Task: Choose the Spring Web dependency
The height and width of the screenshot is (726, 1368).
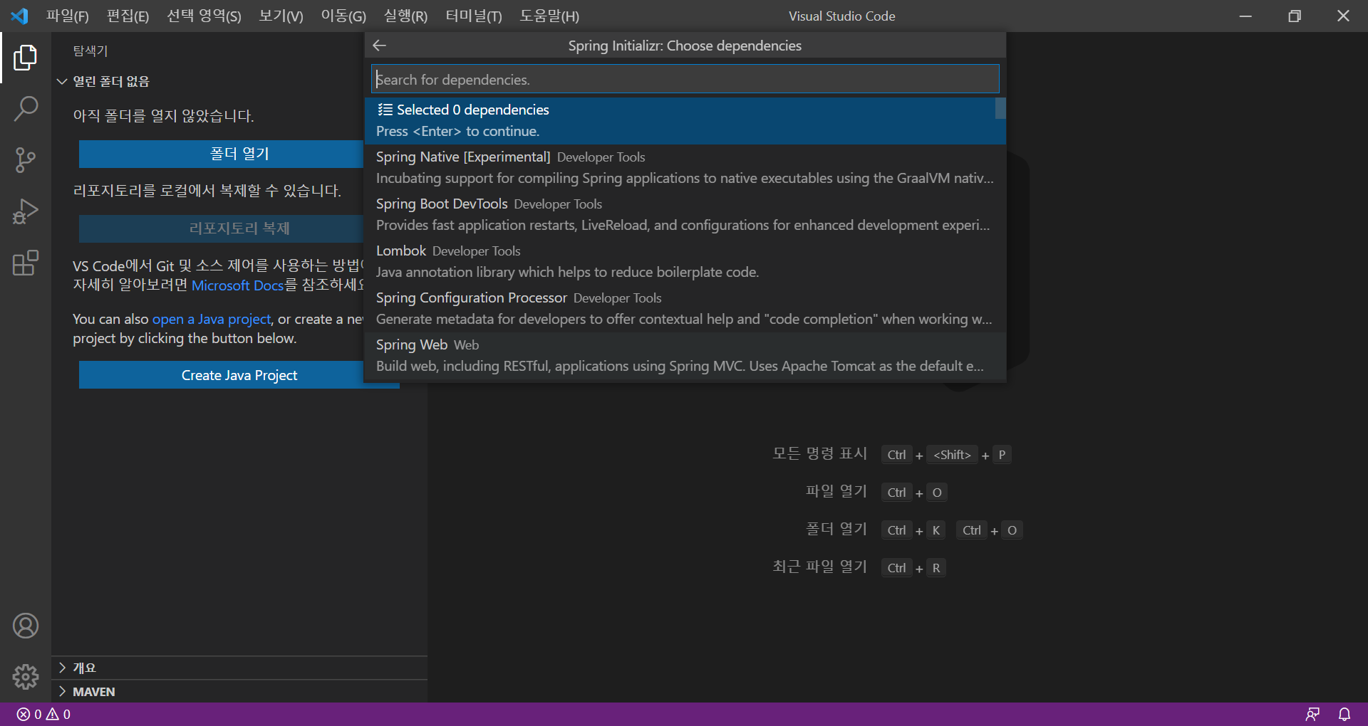Action: pos(684,355)
